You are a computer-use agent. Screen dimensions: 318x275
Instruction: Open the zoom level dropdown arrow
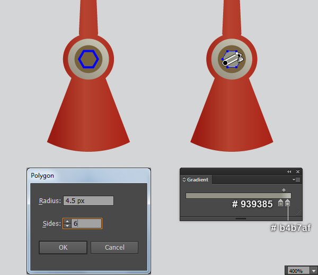click(x=314, y=271)
